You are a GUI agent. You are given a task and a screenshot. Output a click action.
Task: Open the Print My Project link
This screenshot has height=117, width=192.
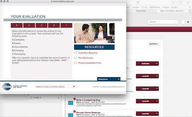pyautogui.click(x=86, y=58)
